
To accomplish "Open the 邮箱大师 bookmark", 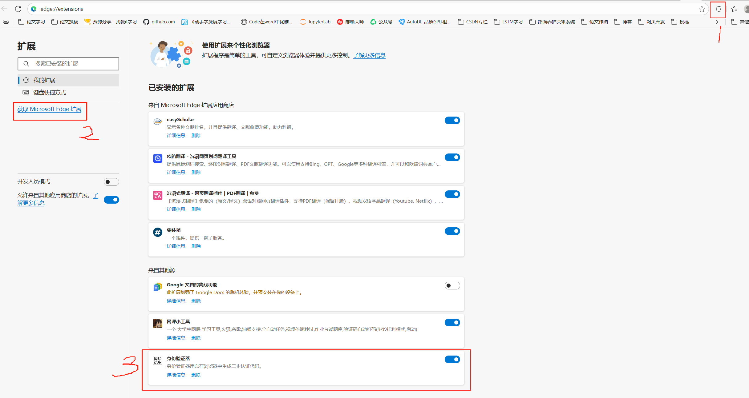I will click(350, 22).
